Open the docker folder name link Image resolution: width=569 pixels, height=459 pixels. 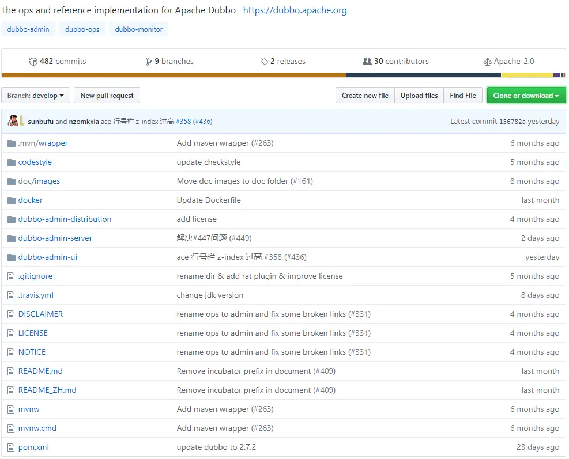point(31,200)
